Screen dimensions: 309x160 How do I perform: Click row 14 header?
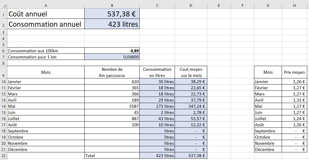pyautogui.click(x=3, y=106)
